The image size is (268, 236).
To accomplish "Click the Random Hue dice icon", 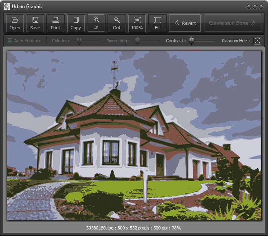I will click(257, 41).
